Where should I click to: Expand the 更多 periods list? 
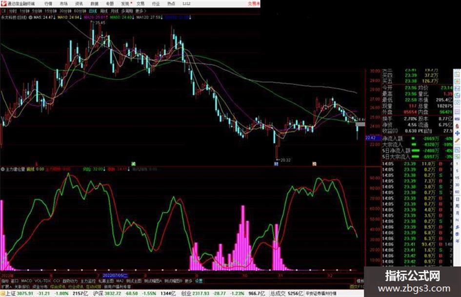[x=141, y=11]
